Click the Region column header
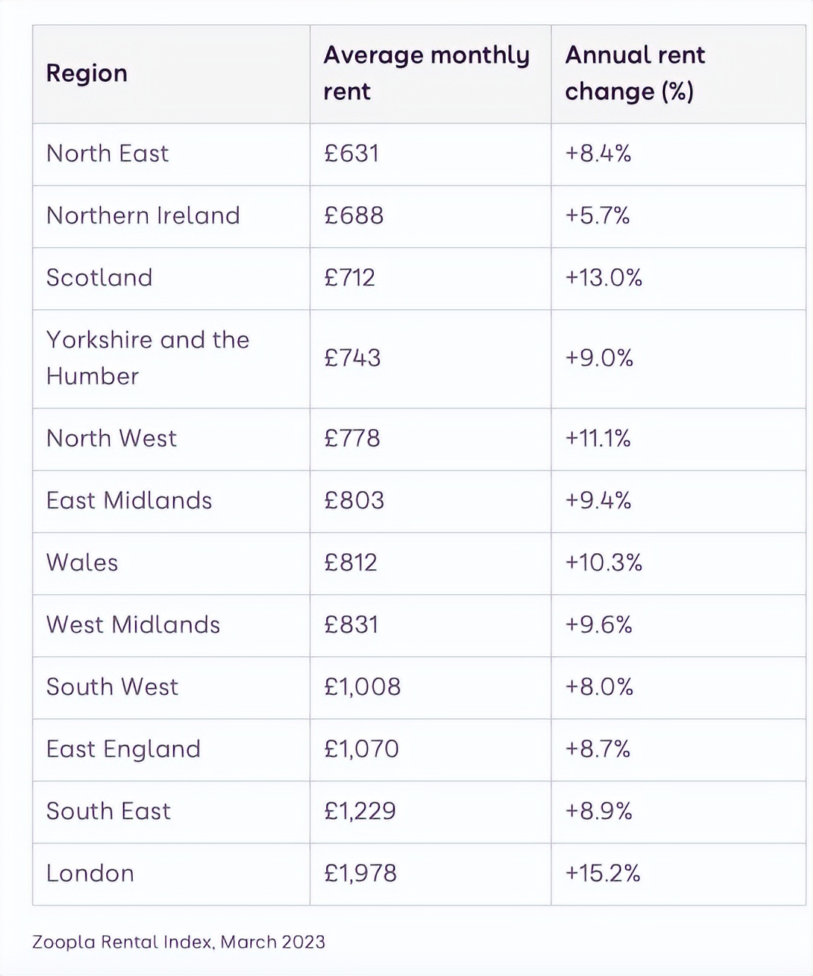The height and width of the screenshot is (976, 813). click(x=87, y=74)
